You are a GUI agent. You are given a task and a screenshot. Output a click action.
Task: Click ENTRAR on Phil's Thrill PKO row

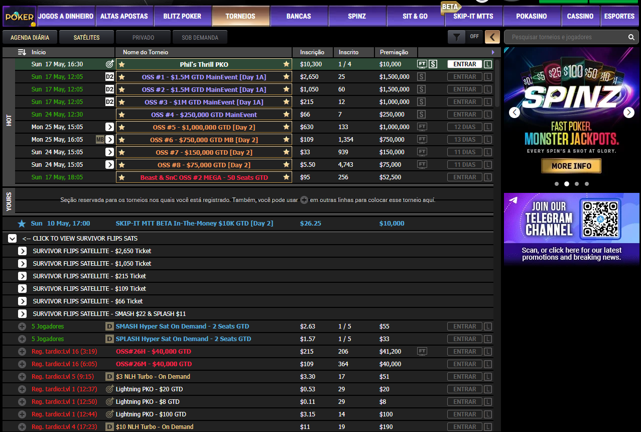tap(465, 64)
